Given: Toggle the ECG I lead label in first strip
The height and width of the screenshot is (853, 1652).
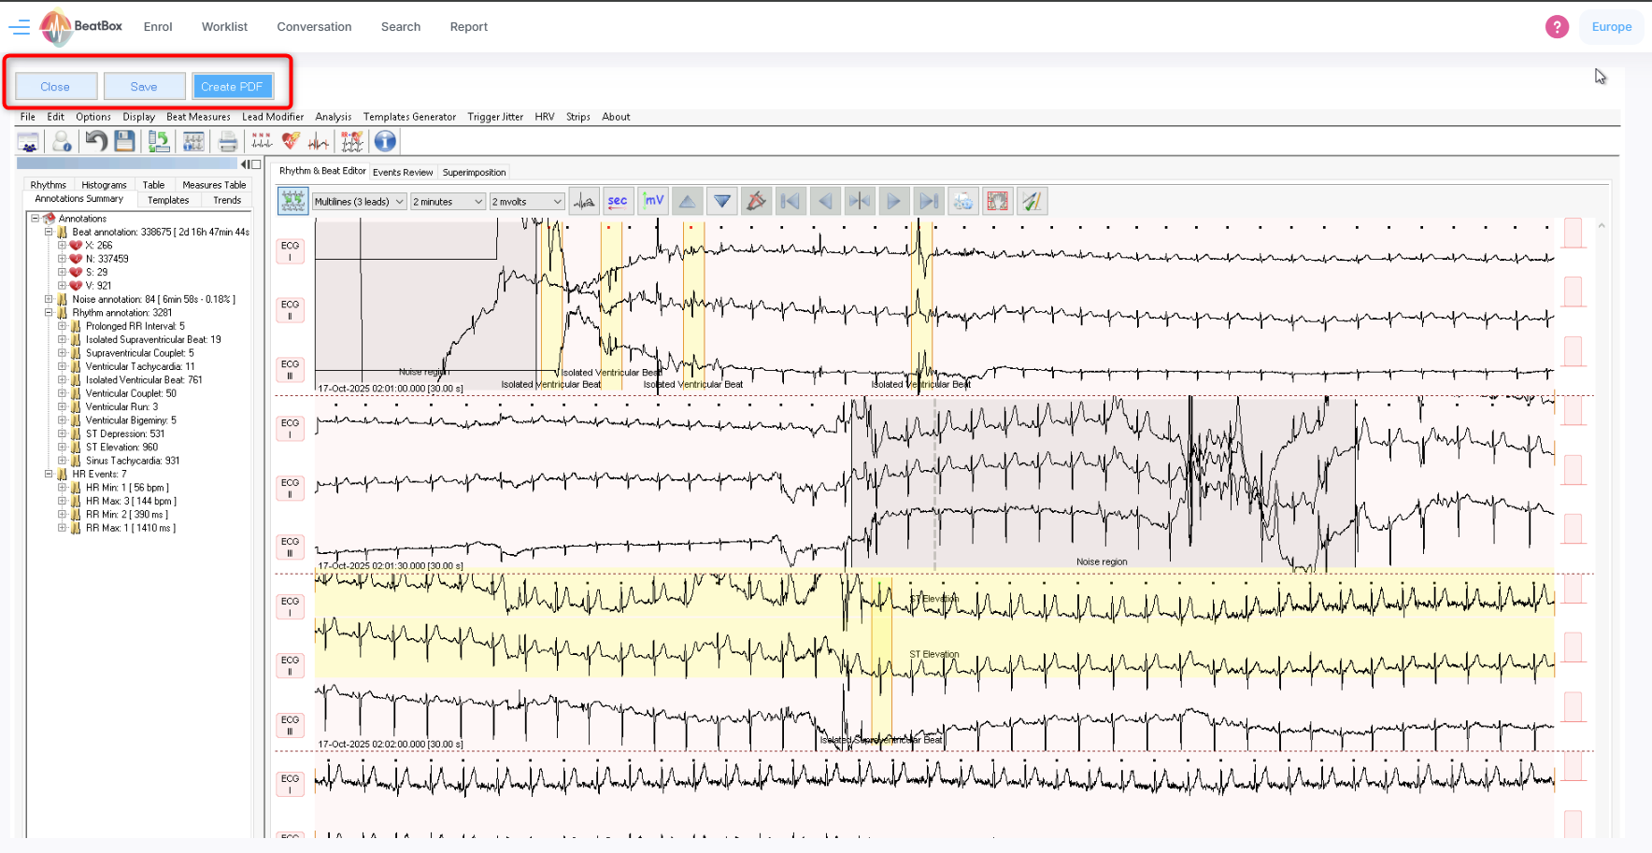Looking at the screenshot, I should pos(290,250).
